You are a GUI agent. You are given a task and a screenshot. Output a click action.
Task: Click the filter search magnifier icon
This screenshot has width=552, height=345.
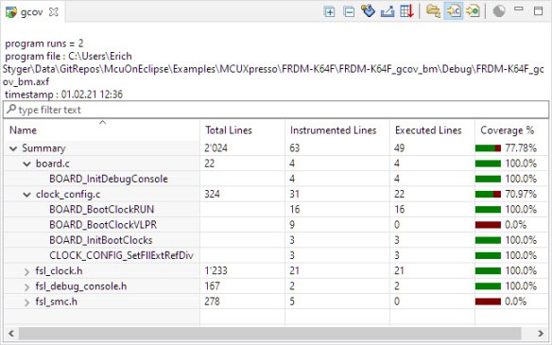tap(11, 109)
